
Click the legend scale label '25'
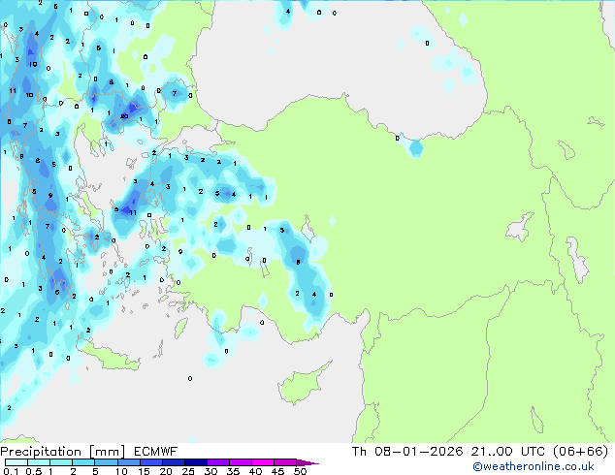coord(188,471)
